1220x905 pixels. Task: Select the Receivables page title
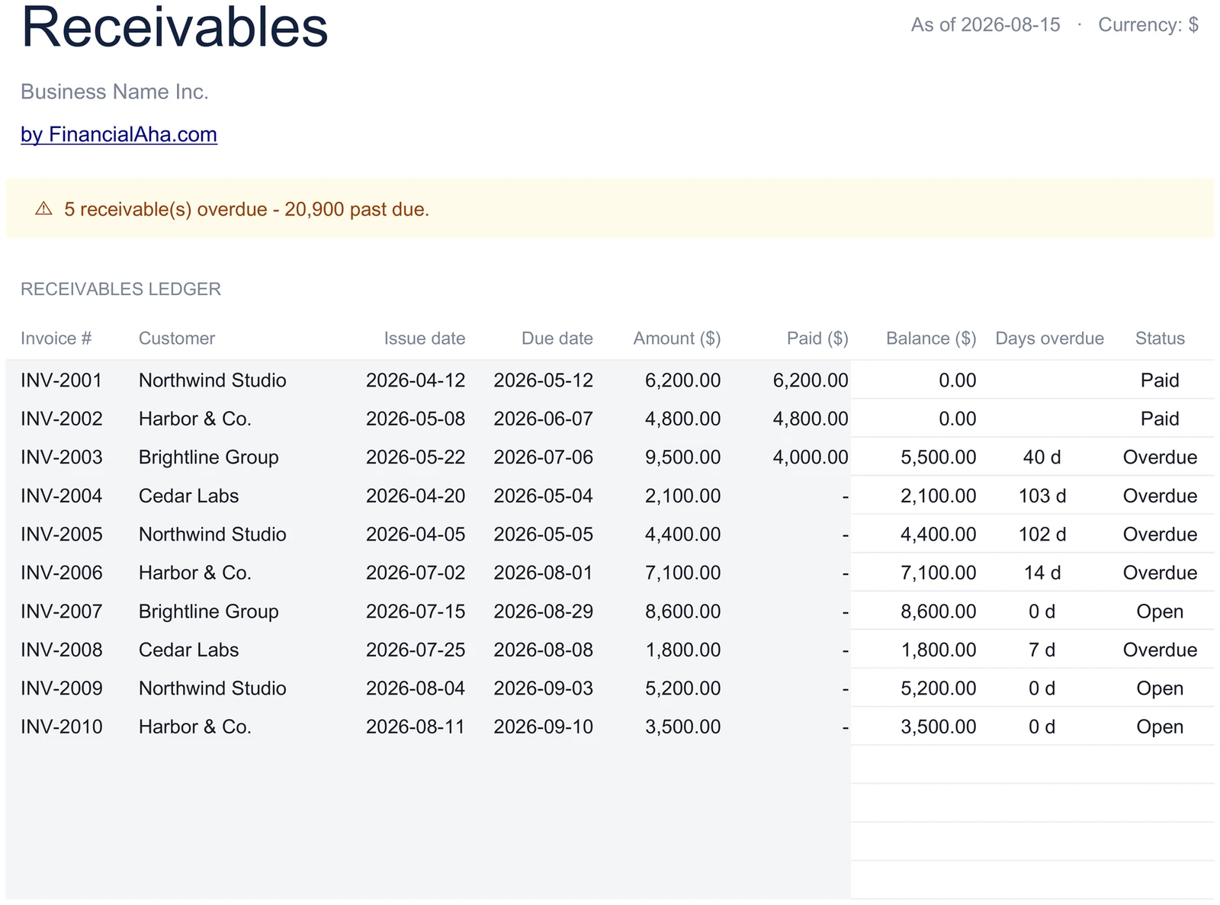(x=175, y=27)
